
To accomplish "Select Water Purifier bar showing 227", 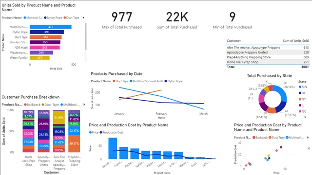I will (x=39, y=58).
